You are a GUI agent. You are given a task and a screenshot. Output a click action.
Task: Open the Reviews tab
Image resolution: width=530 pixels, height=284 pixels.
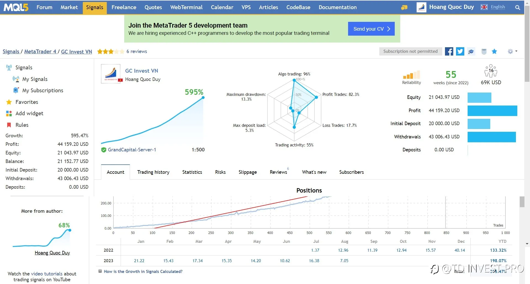tap(279, 172)
